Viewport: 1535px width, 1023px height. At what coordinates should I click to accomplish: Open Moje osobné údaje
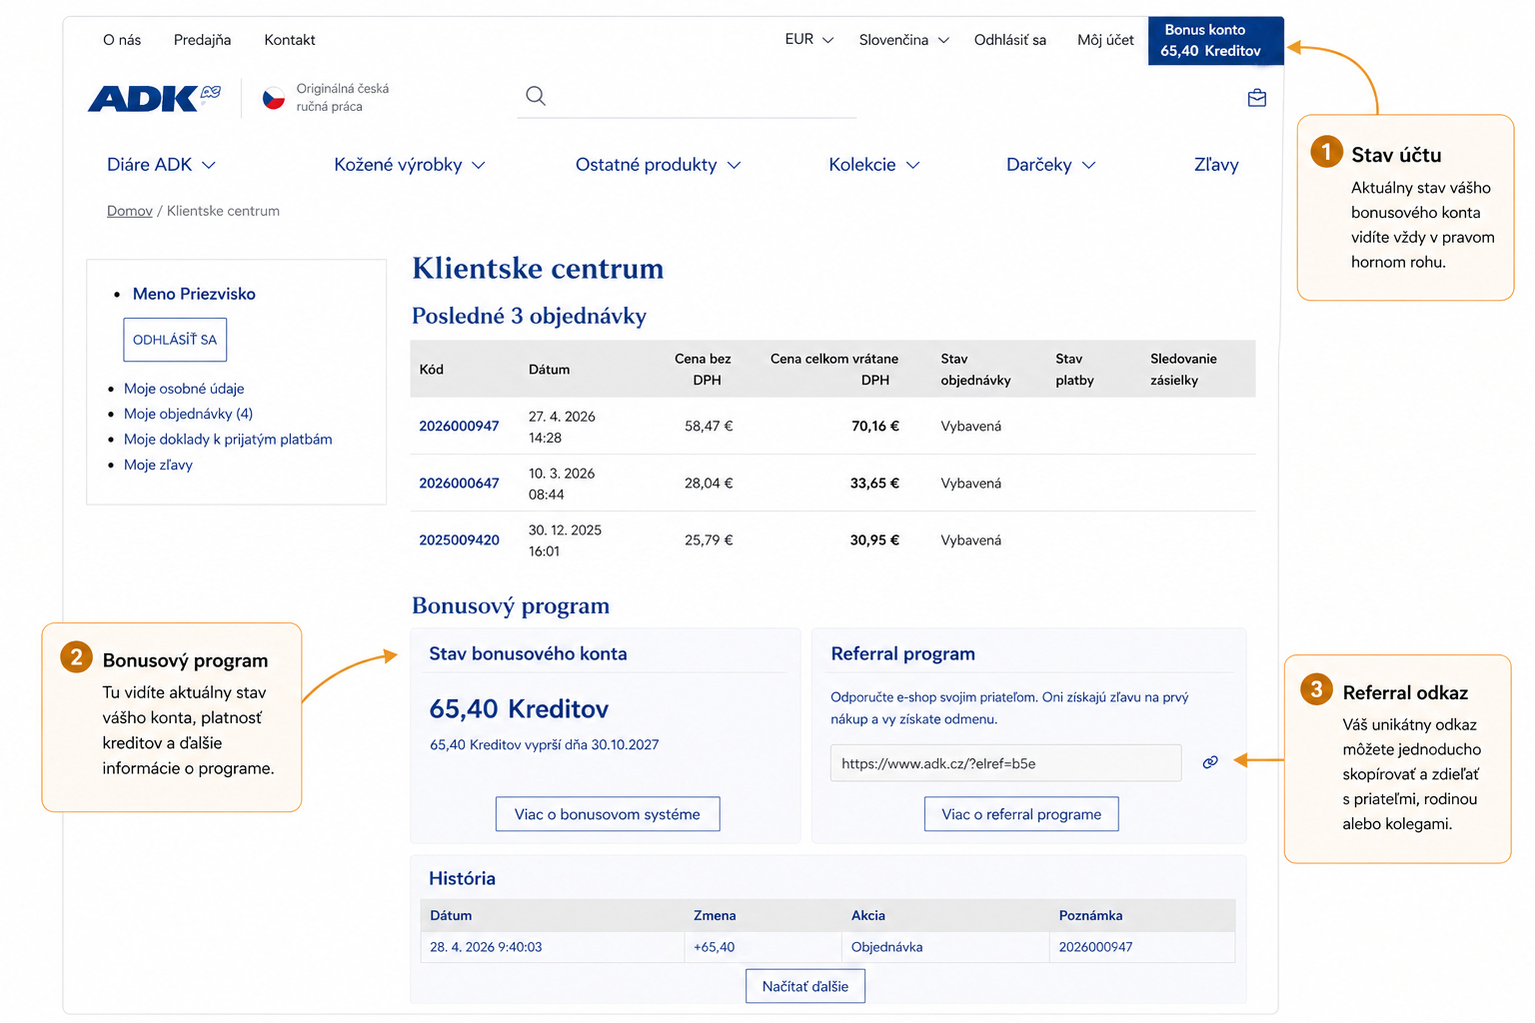click(x=184, y=389)
